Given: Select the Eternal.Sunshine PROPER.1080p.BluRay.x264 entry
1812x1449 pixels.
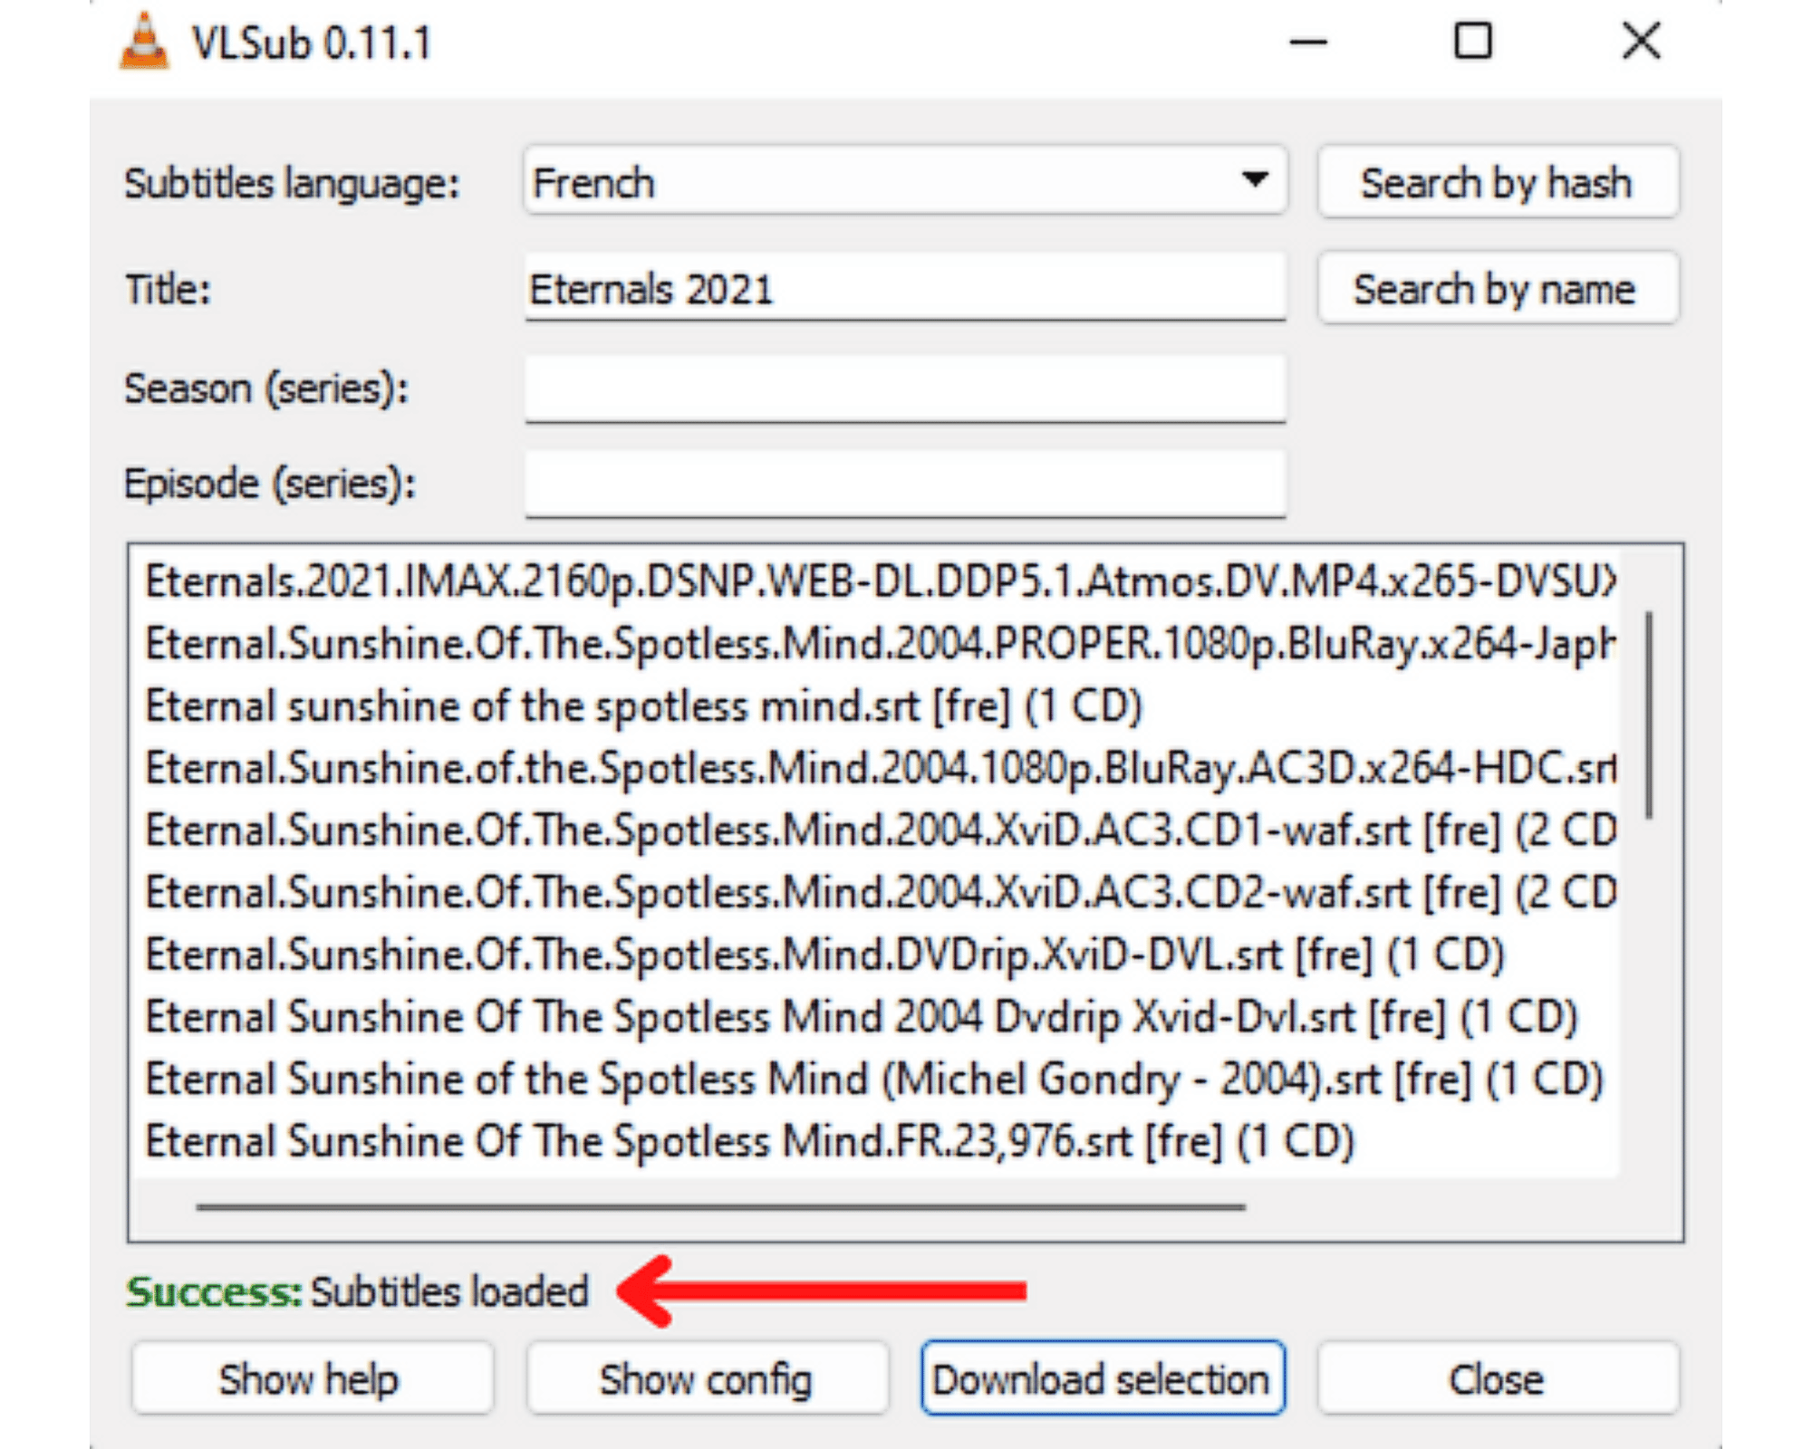Looking at the screenshot, I should [880, 643].
